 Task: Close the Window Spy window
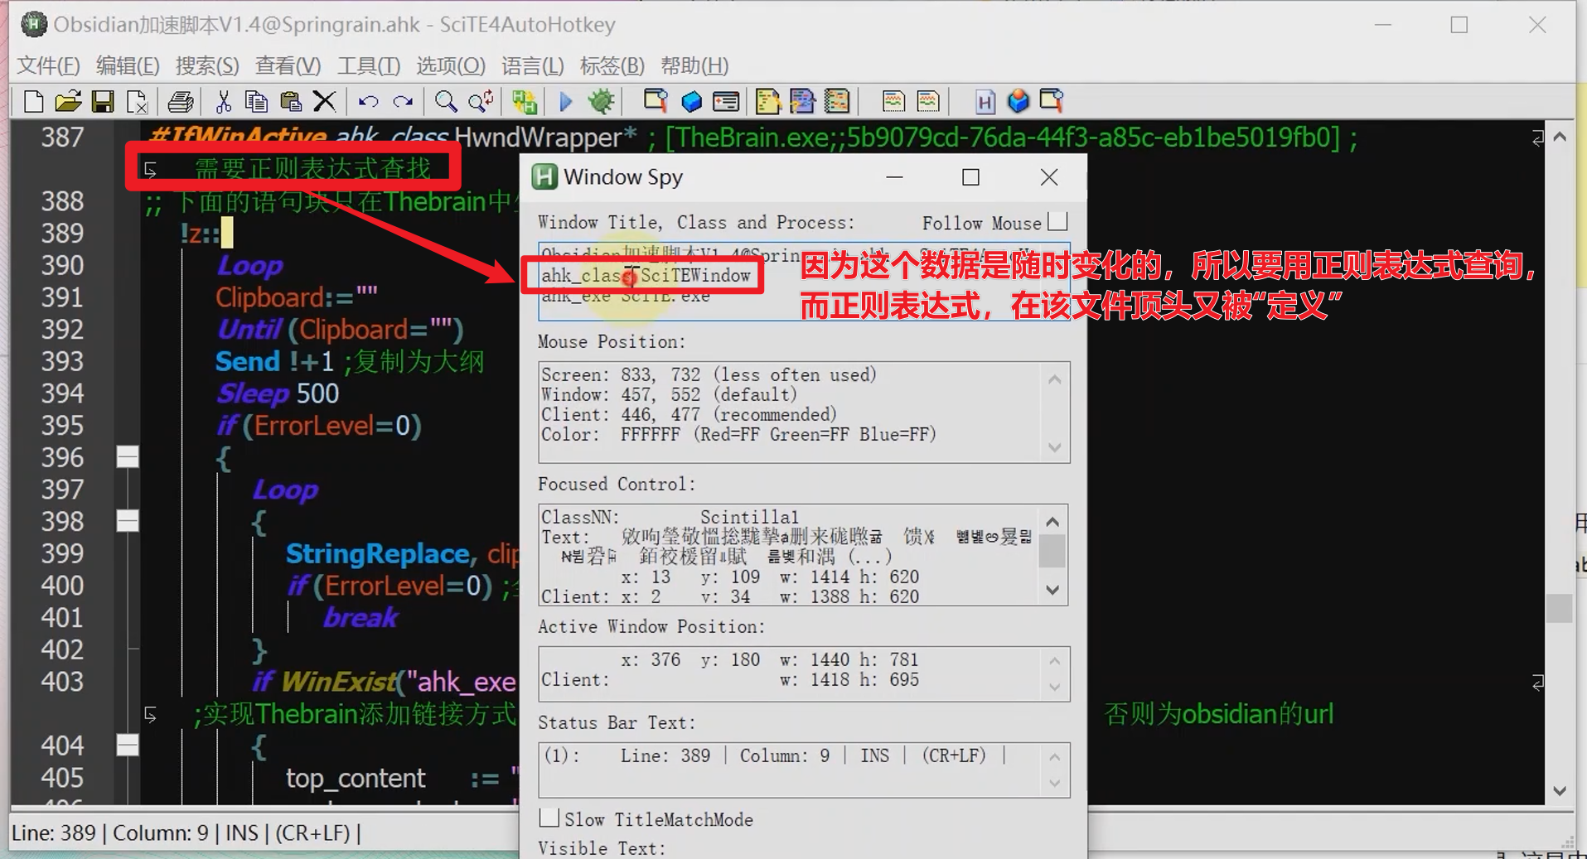click(x=1048, y=177)
